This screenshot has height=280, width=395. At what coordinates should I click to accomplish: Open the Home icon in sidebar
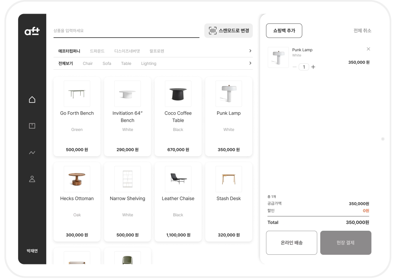(x=32, y=99)
